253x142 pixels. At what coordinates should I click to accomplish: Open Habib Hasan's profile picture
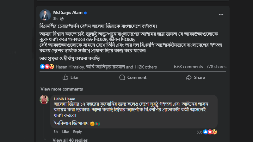[44, 99]
